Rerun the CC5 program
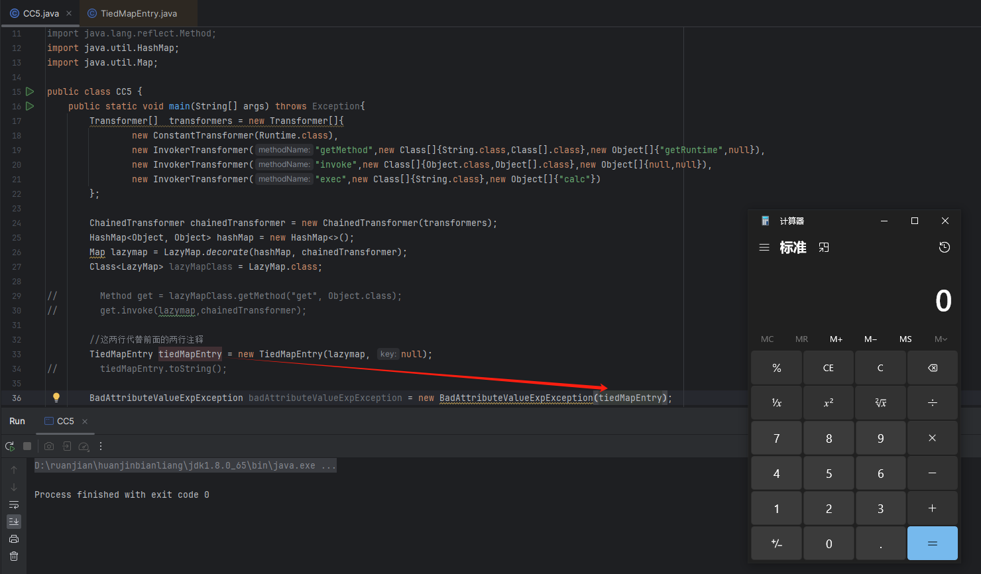Image resolution: width=981 pixels, height=574 pixels. pyautogui.click(x=10, y=446)
